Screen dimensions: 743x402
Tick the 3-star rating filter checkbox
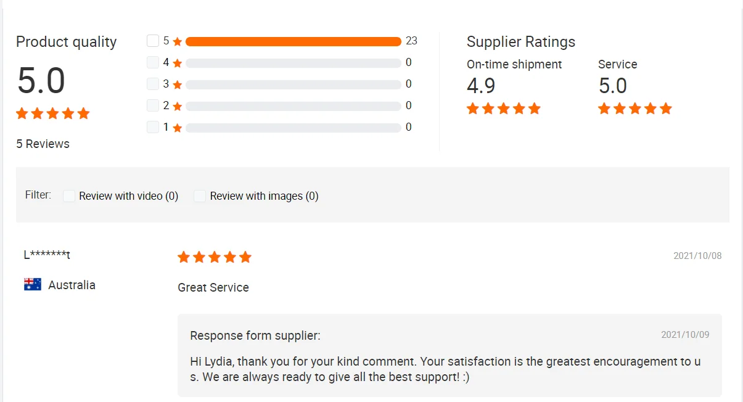coord(153,84)
